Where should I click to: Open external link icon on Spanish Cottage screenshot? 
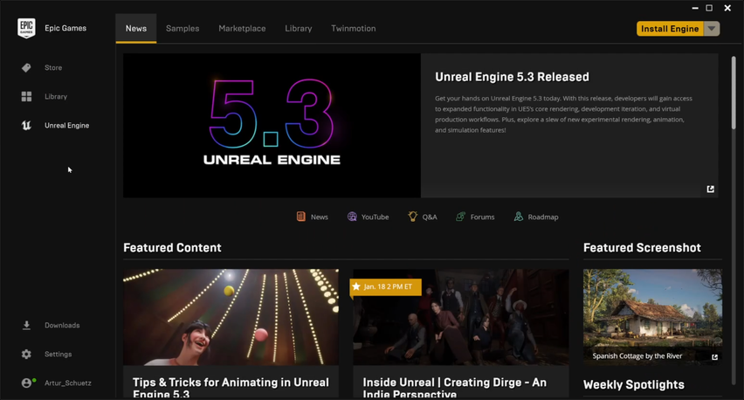714,357
